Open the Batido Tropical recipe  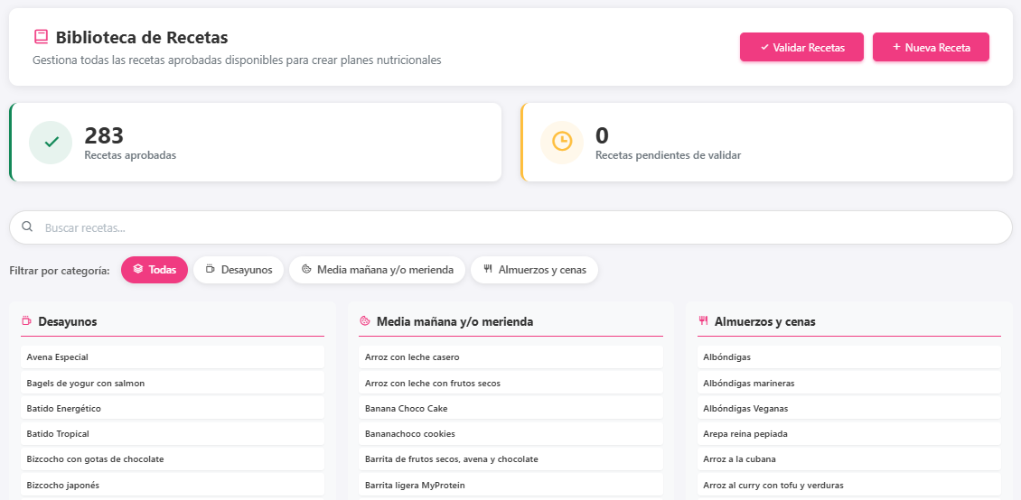pos(173,434)
